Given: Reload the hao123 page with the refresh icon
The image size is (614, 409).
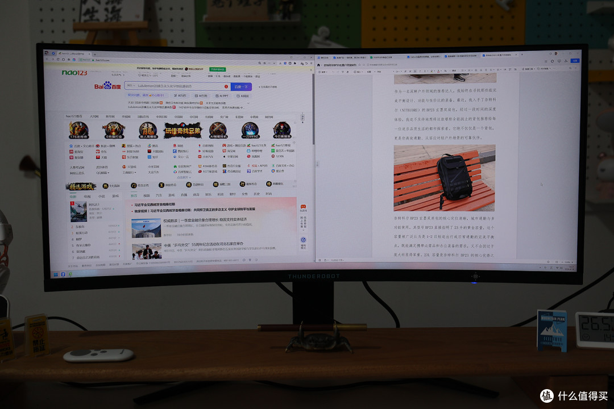Looking at the screenshot, I should [58, 60].
